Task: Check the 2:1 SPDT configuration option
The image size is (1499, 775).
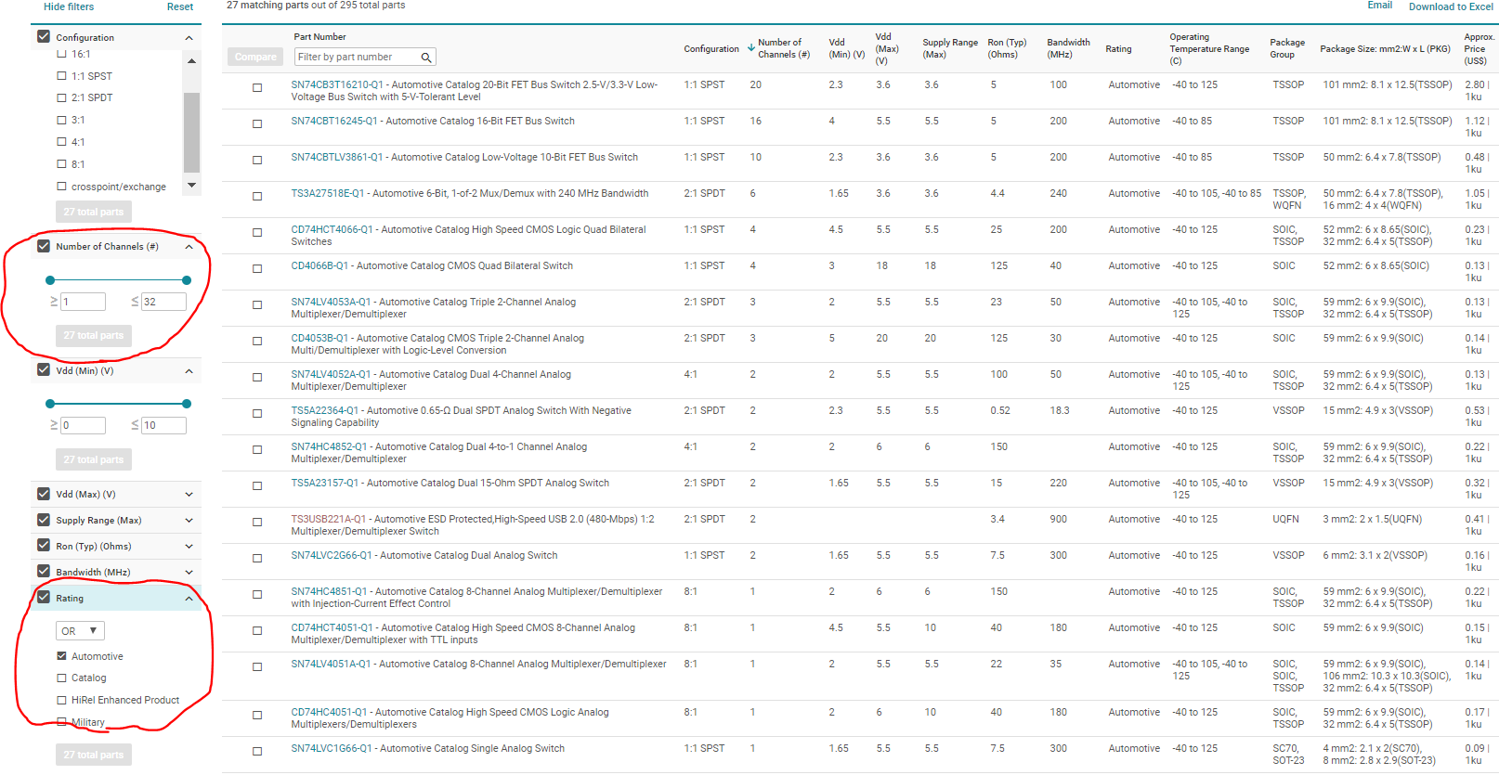Action: tap(62, 97)
